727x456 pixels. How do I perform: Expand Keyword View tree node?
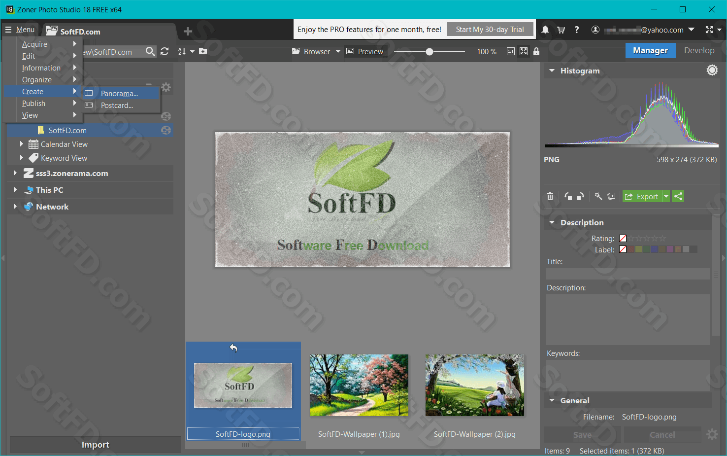[21, 158]
